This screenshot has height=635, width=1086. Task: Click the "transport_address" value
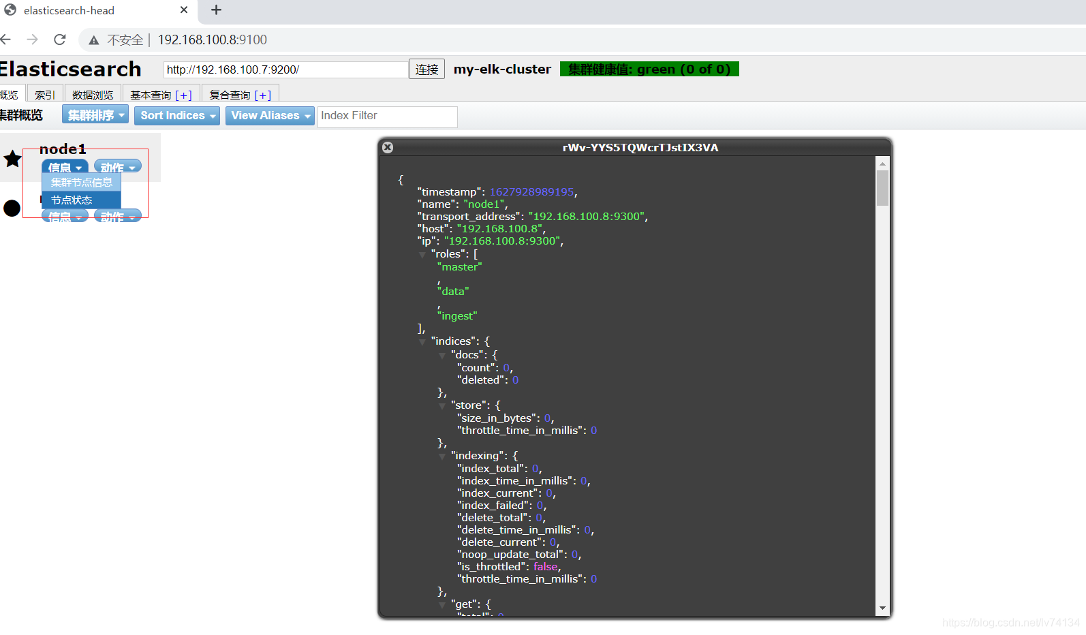pos(586,217)
